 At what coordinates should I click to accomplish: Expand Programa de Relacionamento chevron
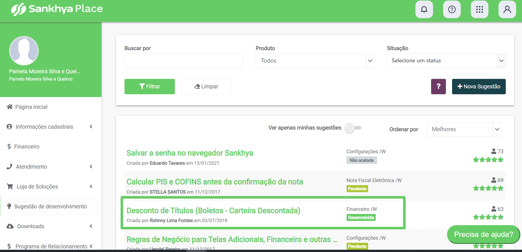click(91, 246)
